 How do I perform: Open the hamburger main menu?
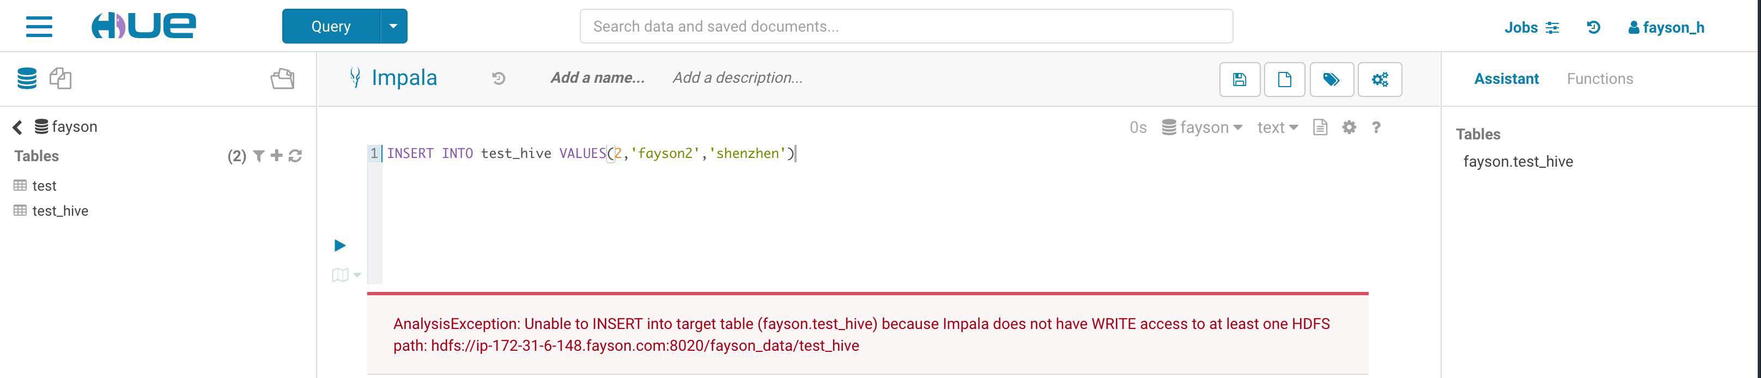[x=39, y=26]
